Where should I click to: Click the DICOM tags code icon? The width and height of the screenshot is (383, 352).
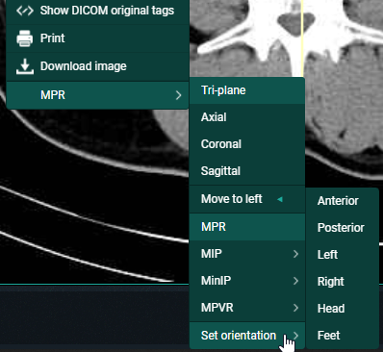pyautogui.click(x=25, y=11)
